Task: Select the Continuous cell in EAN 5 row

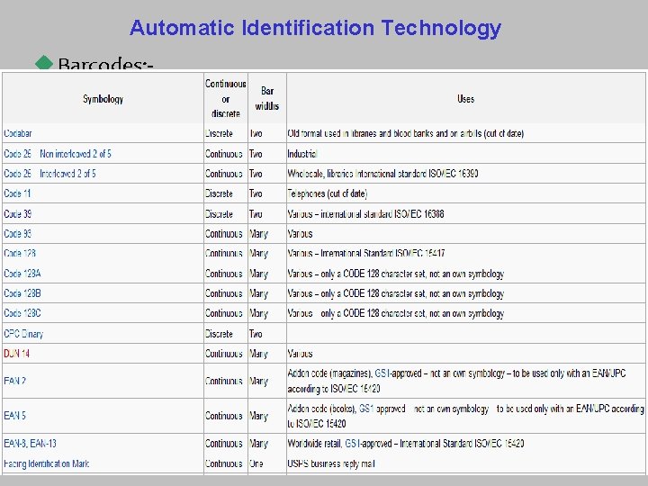Action: pyautogui.click(x=224, y=415)
